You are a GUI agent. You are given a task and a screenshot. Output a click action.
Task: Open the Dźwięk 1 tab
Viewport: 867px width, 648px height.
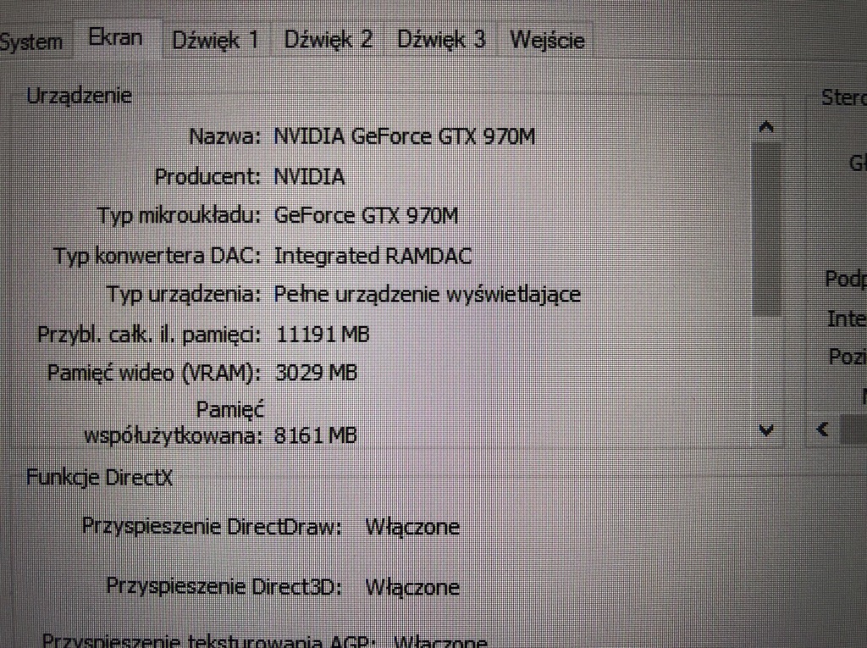click(215, 41)
